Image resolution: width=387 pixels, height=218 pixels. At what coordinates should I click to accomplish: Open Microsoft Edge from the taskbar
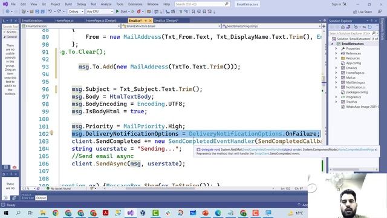218,213
